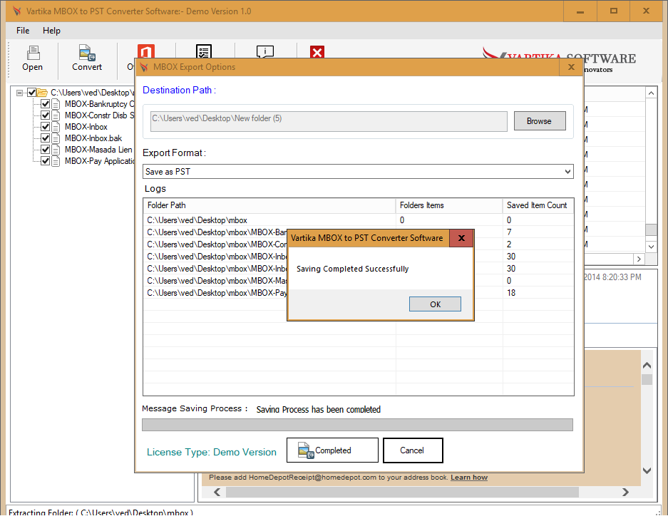The image size is (668, 526).
Task: Close the MBOX Export Options dialog
Action: click(571, 67)
